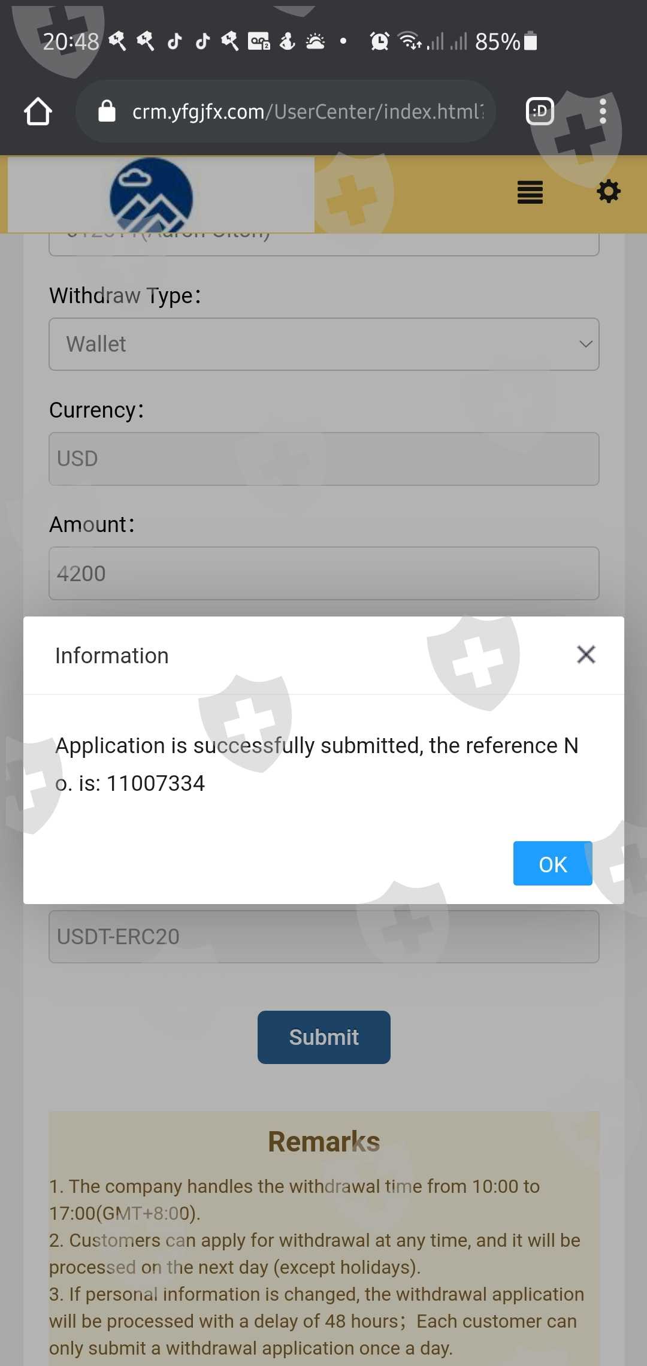Tap the Wi-Fi icon in status bar
The height and width of the screenshot is (1366, 647).
click(x=410, y=41)
